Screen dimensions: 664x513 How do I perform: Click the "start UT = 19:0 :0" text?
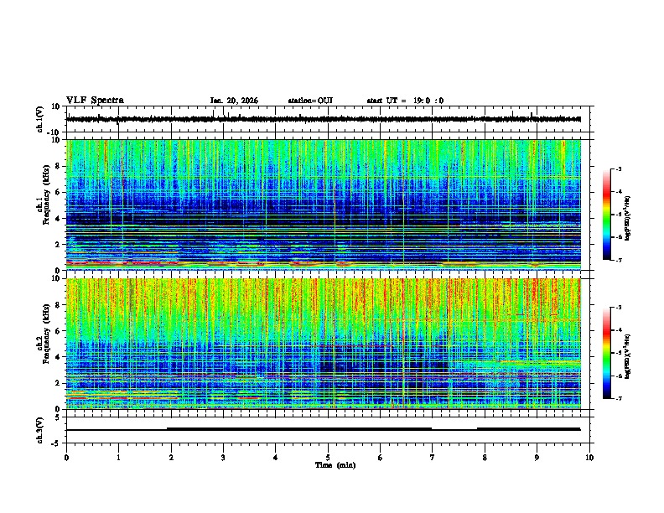pos(405,101)
